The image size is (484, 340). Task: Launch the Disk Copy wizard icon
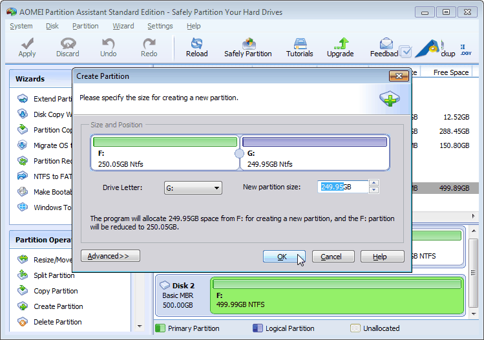[23, 114]
